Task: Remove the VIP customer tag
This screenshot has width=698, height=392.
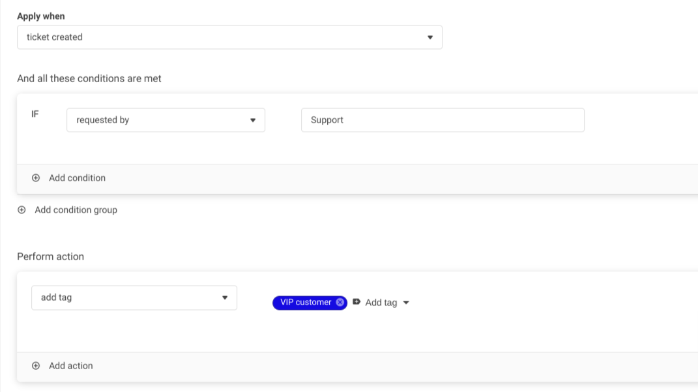Action: (x=340, y=303)
